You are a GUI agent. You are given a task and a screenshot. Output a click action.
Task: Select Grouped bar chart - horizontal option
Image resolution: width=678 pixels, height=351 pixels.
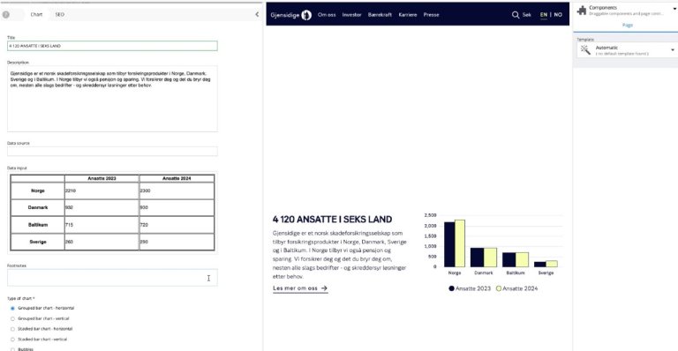tap(12, 309)
